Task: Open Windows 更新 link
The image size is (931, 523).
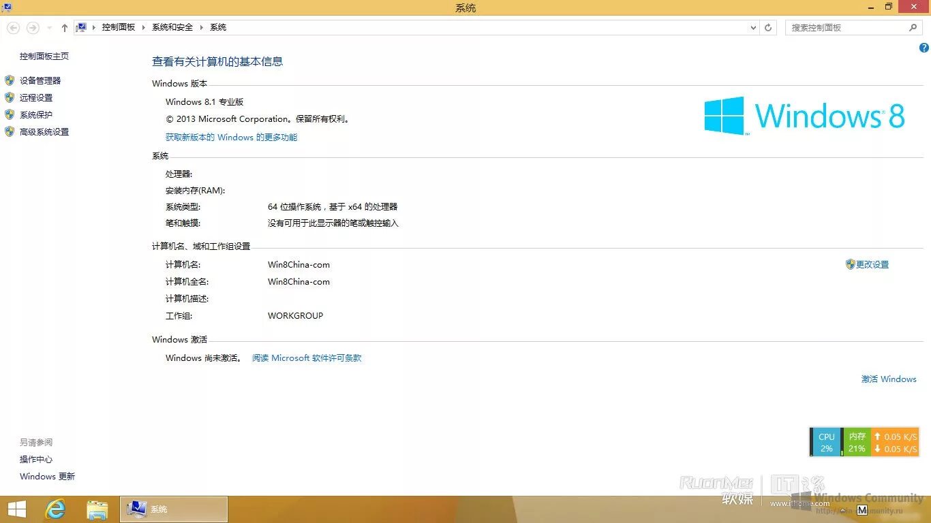Action: (x=47, y=477)
